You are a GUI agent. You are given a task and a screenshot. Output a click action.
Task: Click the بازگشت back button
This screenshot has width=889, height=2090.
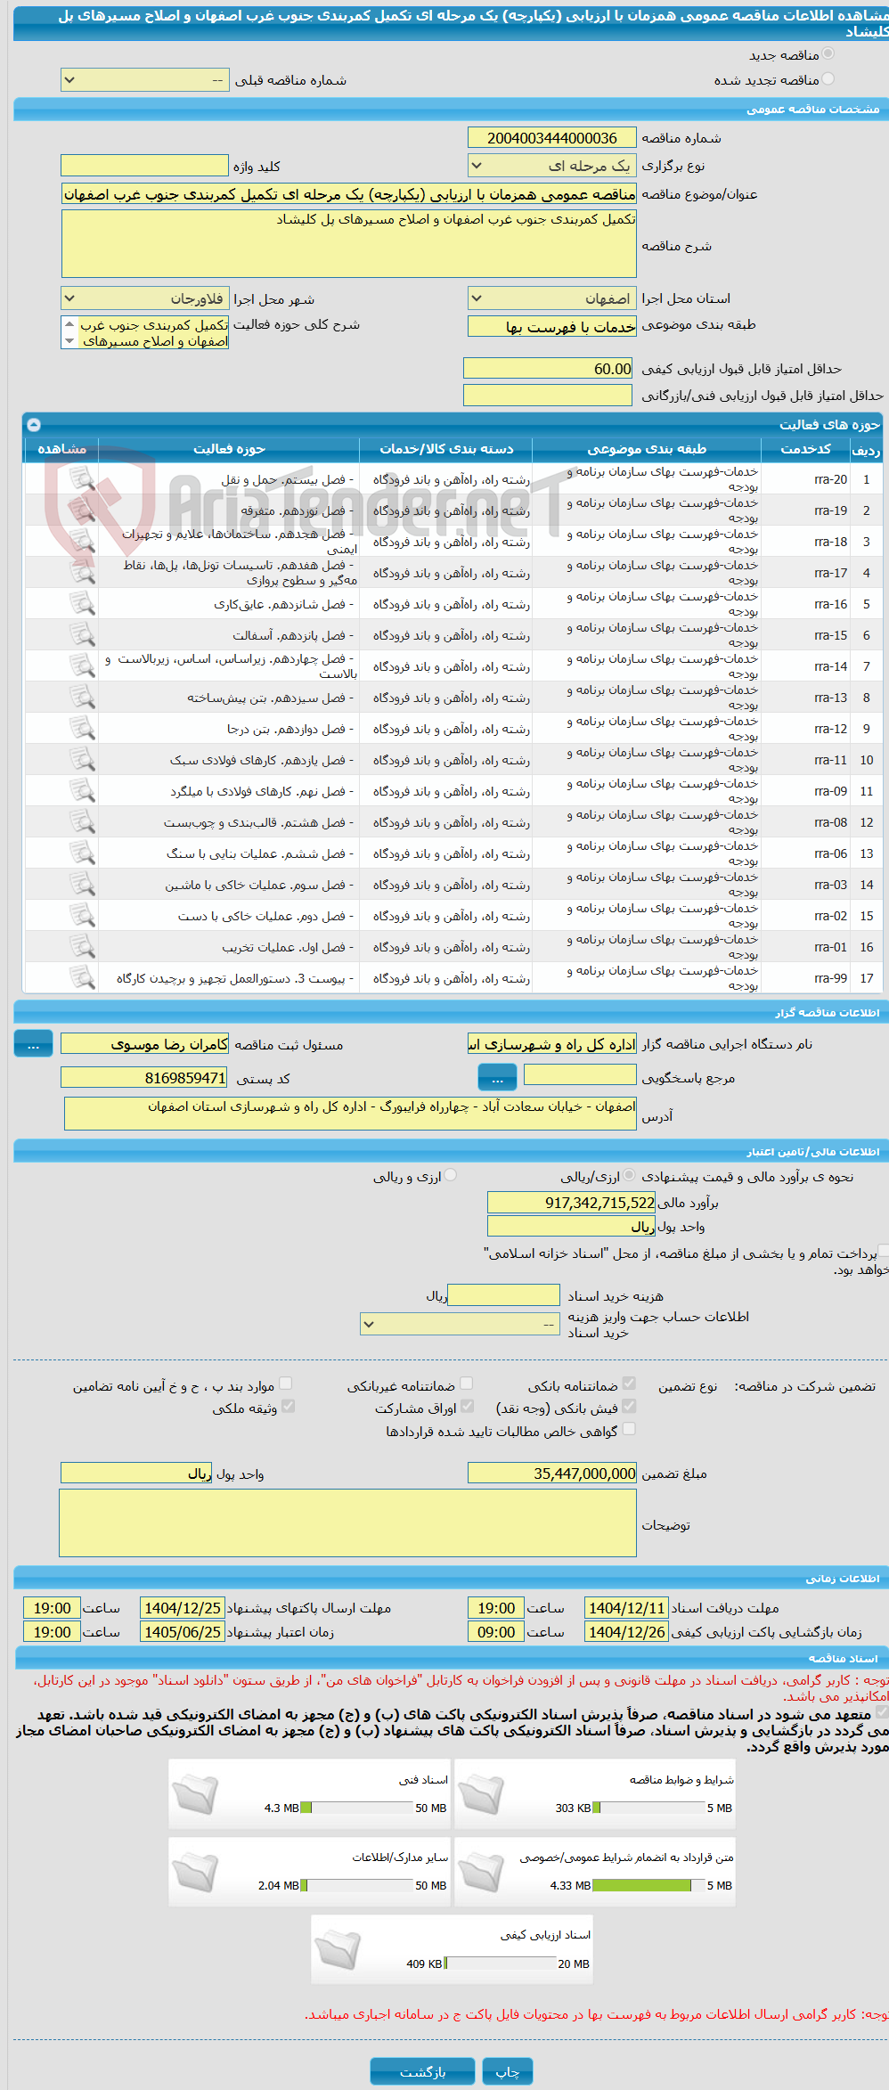point(423,2071)
